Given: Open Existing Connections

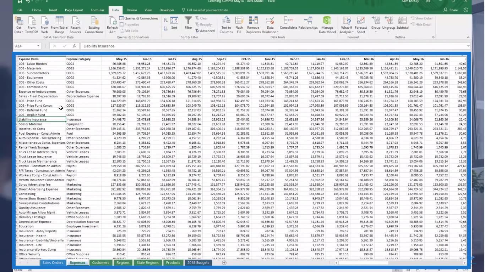Looking at the screenshot, I should [x=94, y=24].
